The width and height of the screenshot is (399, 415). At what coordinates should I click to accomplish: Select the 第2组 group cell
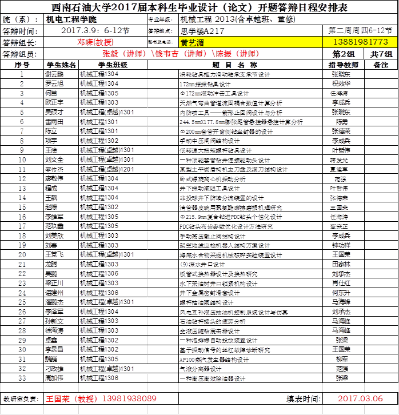pos(344,54)
